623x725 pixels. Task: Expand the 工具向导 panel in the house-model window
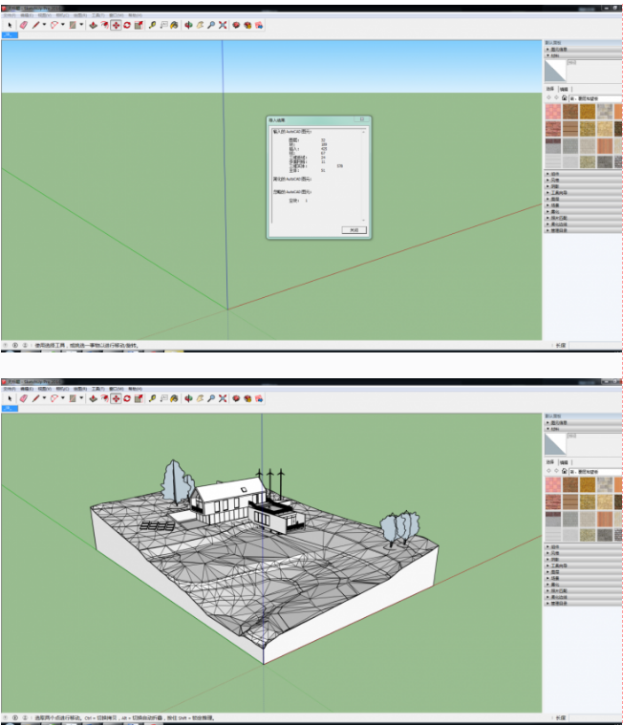[583, 565]
